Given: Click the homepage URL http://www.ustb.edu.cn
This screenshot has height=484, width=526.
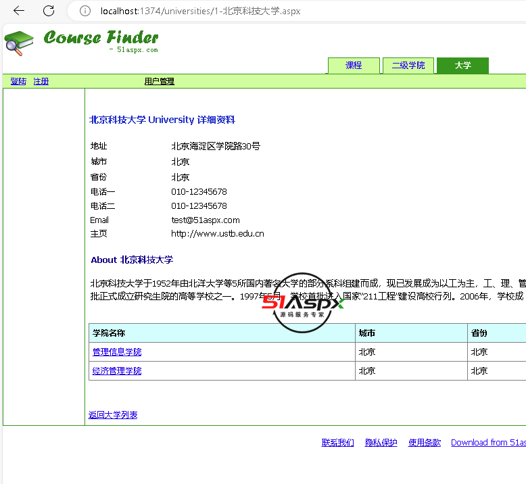Looking at the screenshot, I should pos(218,233).
